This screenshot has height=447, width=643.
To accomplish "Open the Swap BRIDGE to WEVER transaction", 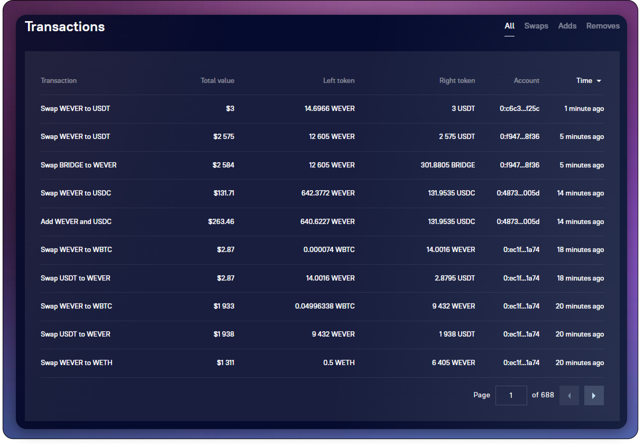I will pos(79,165).
